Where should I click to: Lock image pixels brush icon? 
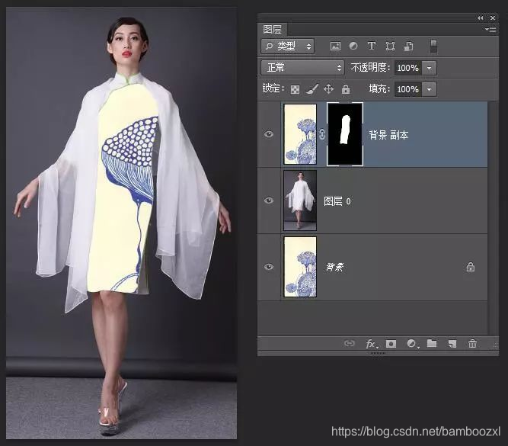(312, 89)
